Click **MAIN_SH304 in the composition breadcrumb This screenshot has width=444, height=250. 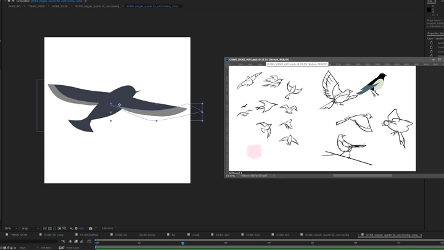[x=36, y=6]
